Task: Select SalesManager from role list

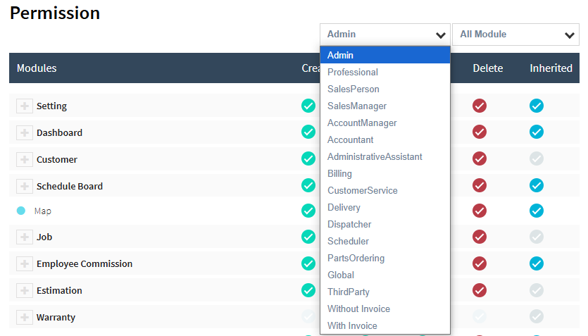Action: tap(357, 106)
